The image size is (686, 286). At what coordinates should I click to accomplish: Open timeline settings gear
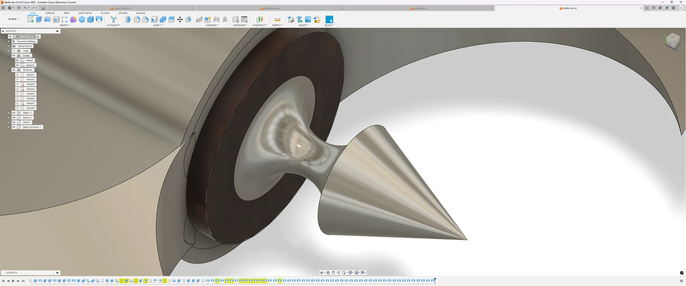[681, 281]
